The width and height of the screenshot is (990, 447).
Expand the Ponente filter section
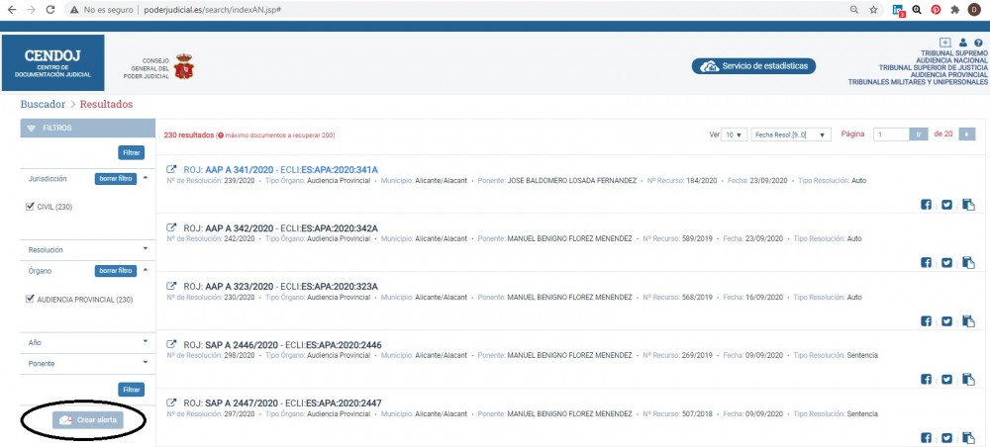[146, 363]
